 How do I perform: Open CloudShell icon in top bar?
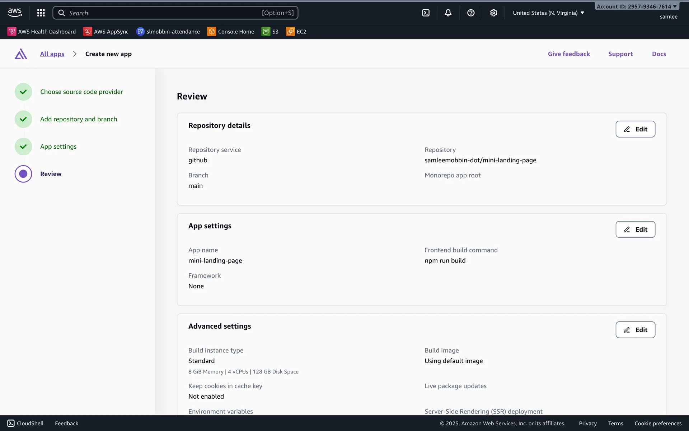tap(426, 13)
